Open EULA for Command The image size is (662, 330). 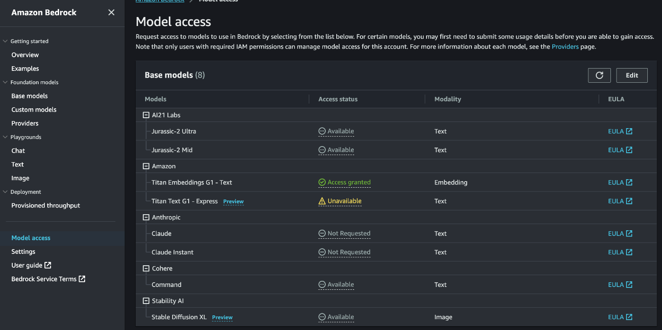point(620,285)
